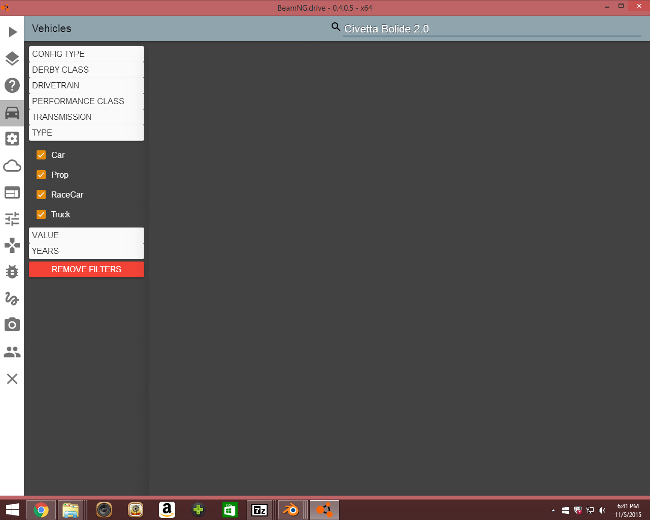Click the system tray volume icon

click(602, 510)
